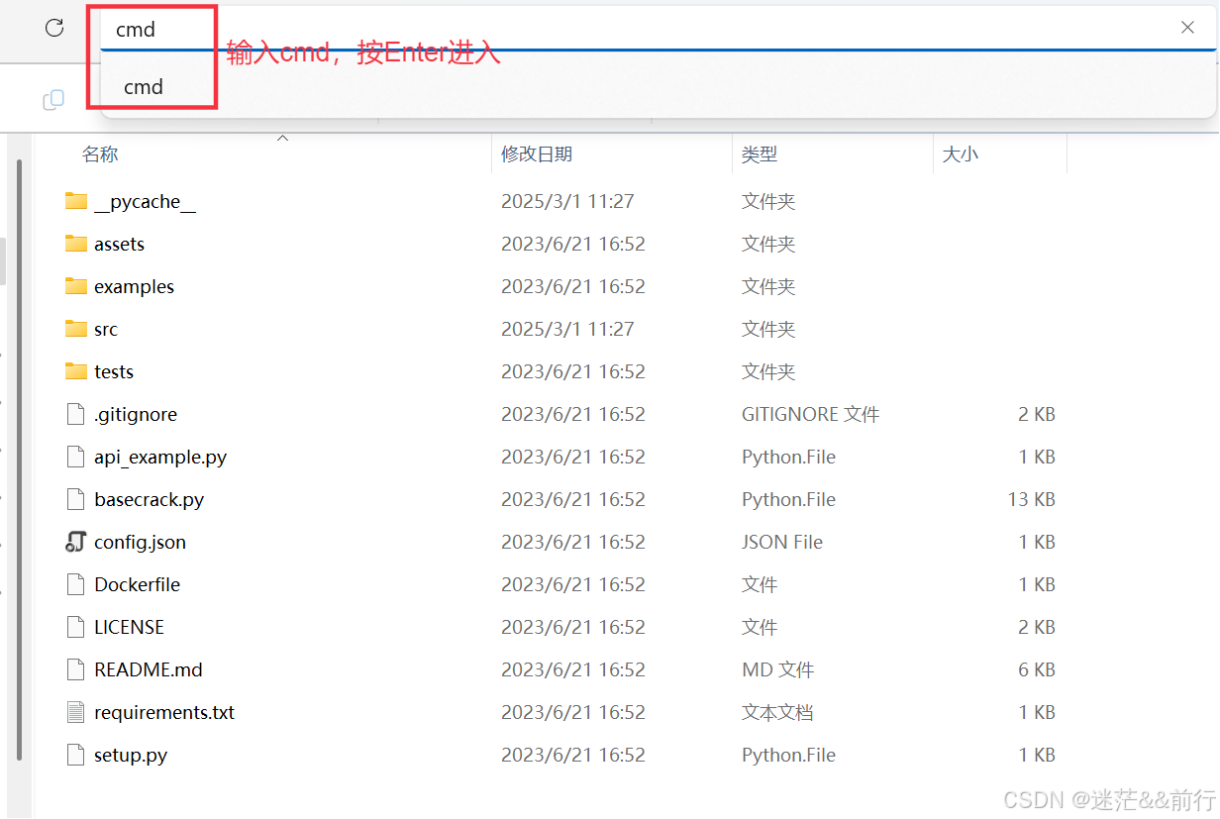This screenshot has width=1220, height=819.
Task: Click the sort chevron above the 名称 column
Action: [x=282, y=139]
